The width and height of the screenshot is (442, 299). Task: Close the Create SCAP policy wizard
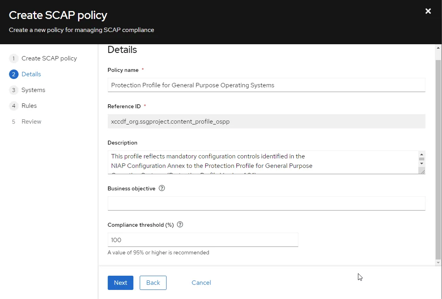tap(428, 11)
